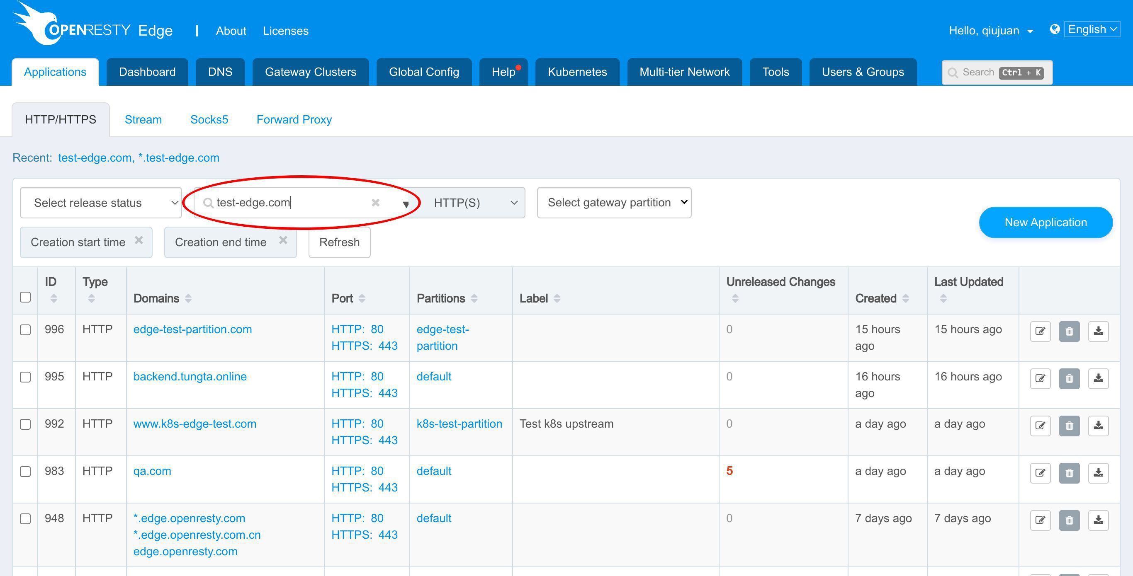
Task: Open the edge-test-partition.com domain link
Action: 193,329
